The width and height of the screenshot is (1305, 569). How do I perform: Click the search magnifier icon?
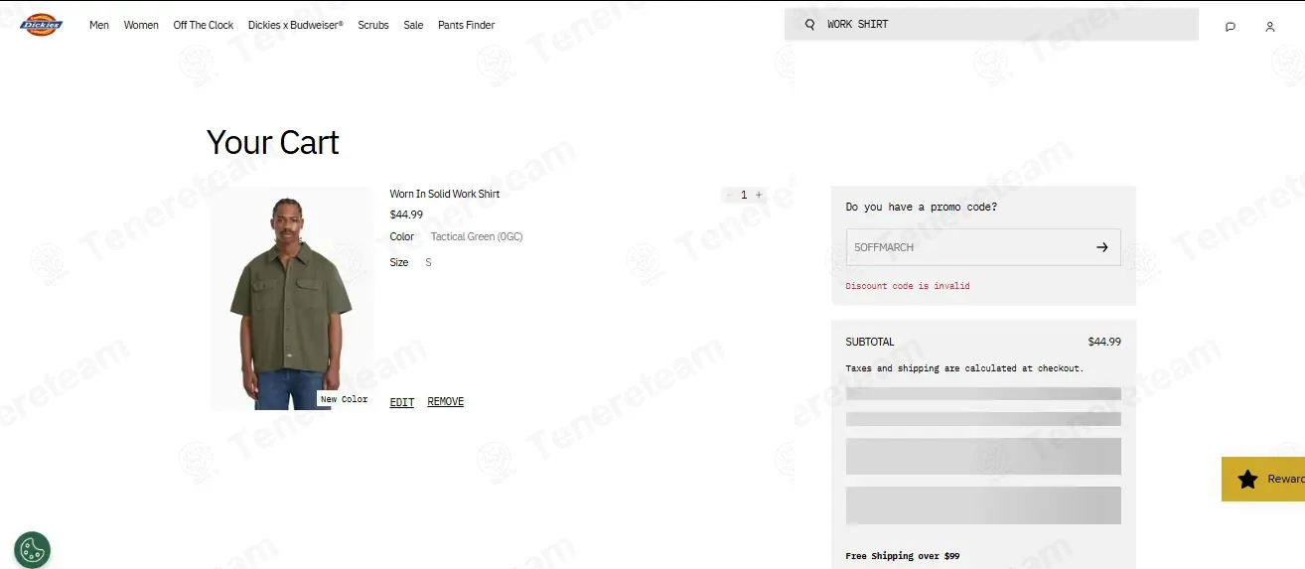point(809,24)
